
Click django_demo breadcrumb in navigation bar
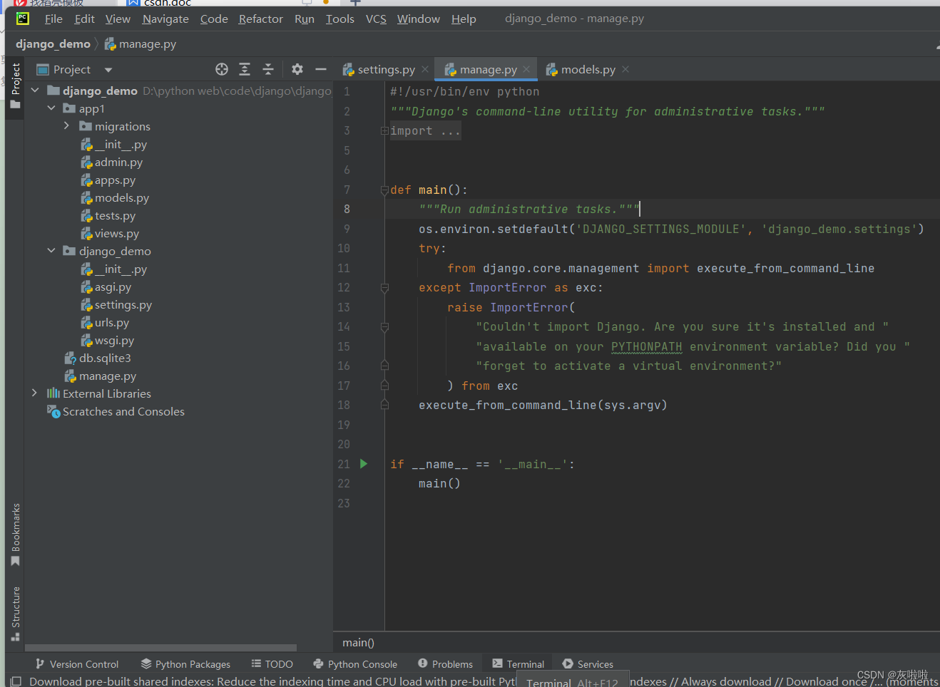53,44
